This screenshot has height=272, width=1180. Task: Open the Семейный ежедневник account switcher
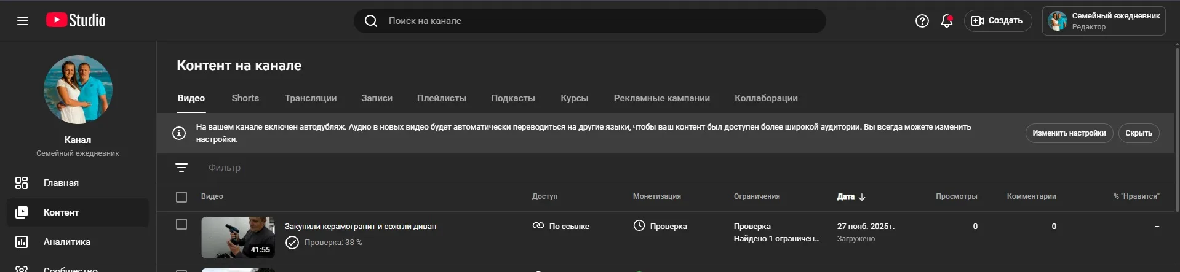click(1103, 21)
